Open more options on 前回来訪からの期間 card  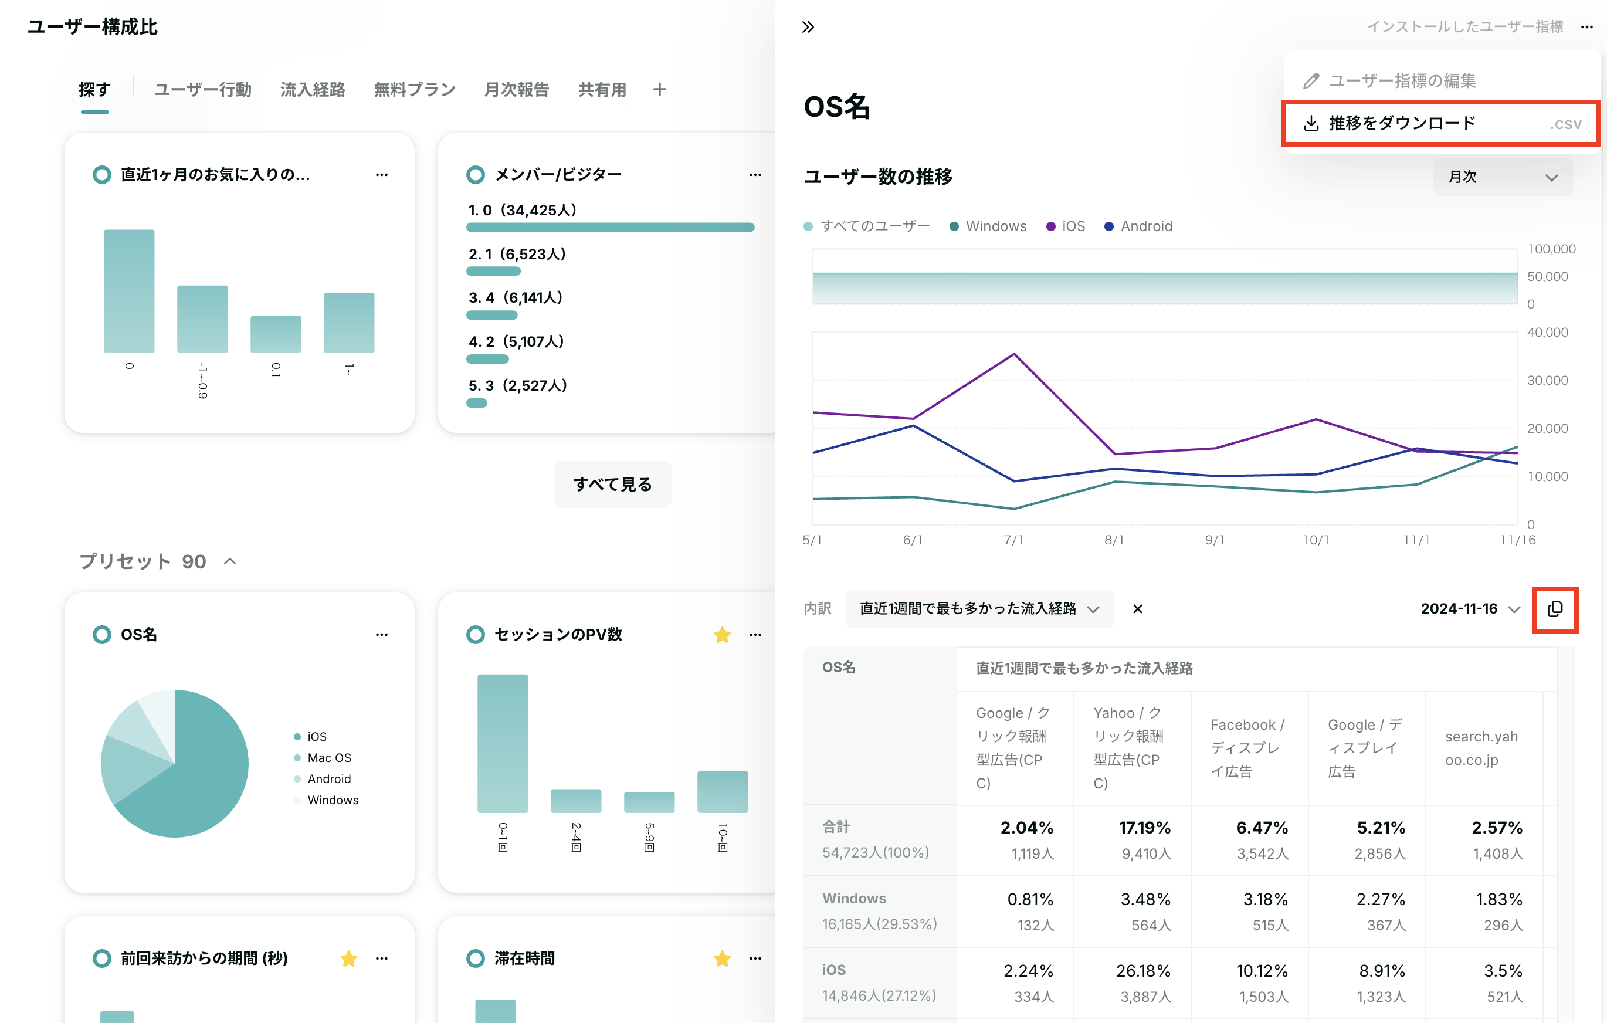pos(382,958)
